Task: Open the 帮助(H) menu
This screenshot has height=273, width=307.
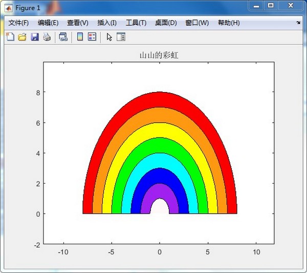Action: 229,23
